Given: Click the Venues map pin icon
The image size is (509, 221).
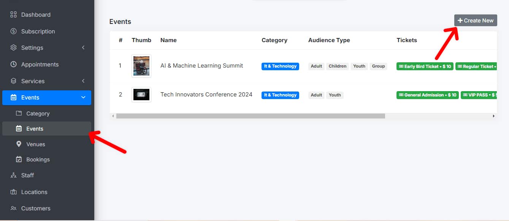Looking at the screenshot, I should pyautogui.click(x=19, y=144).
